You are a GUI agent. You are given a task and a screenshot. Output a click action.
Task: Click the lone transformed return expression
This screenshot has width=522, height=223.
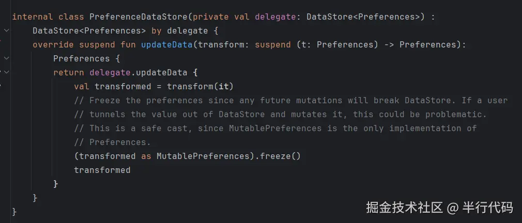click(102, 170)
